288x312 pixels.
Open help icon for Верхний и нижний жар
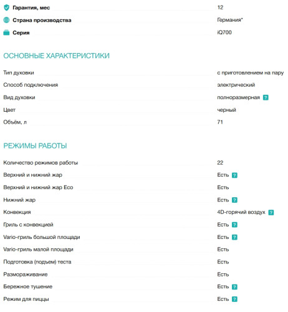point(234,175)
